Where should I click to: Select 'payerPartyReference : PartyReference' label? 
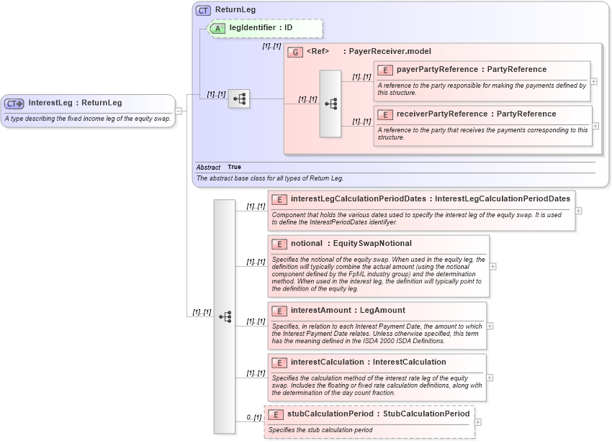point(472,70)
